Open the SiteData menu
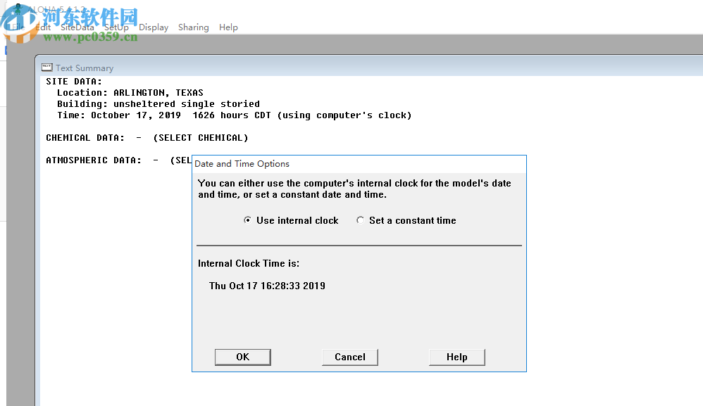 coord(77,27)
